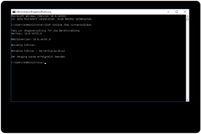Click the Microsoft Windows version header line

pyautogui.click(x=39, y=16)
